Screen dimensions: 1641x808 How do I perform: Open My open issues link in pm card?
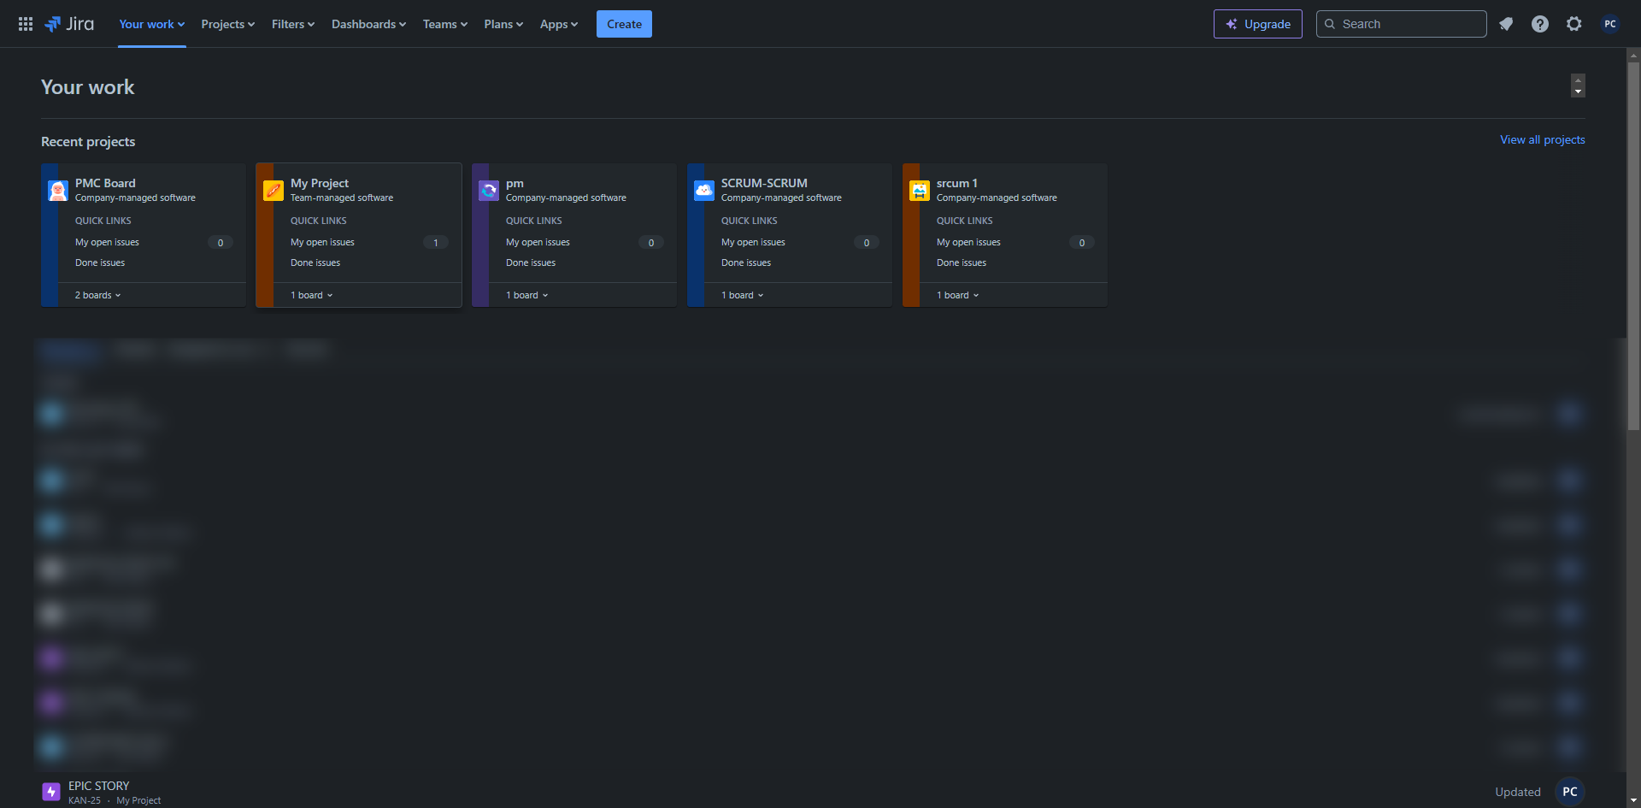[x=538, y=242]
